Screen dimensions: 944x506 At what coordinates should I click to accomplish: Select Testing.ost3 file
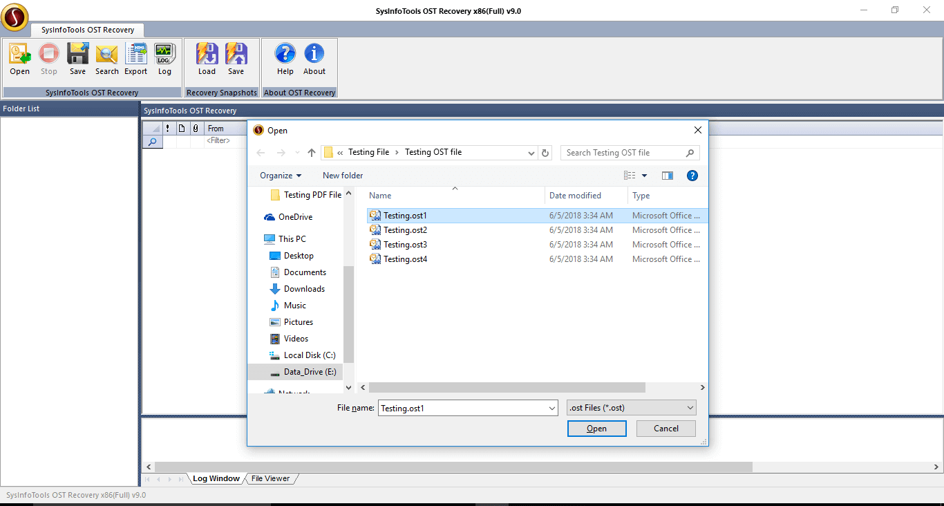[538, 245]
